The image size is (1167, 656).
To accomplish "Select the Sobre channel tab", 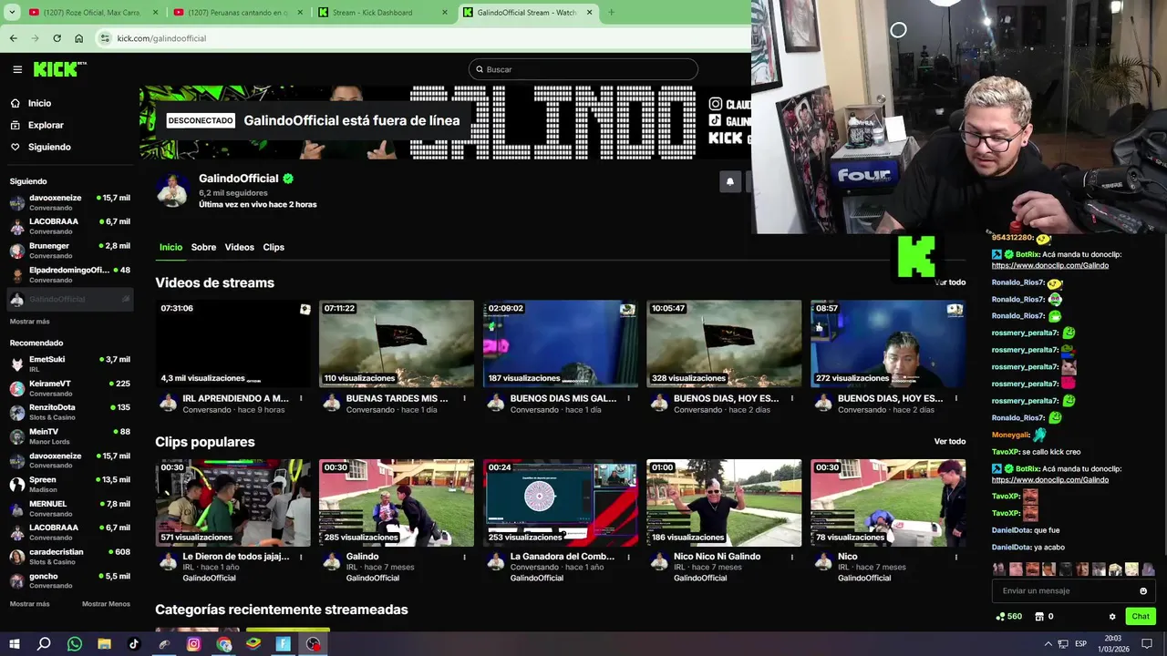I will (x=203, y=247).
